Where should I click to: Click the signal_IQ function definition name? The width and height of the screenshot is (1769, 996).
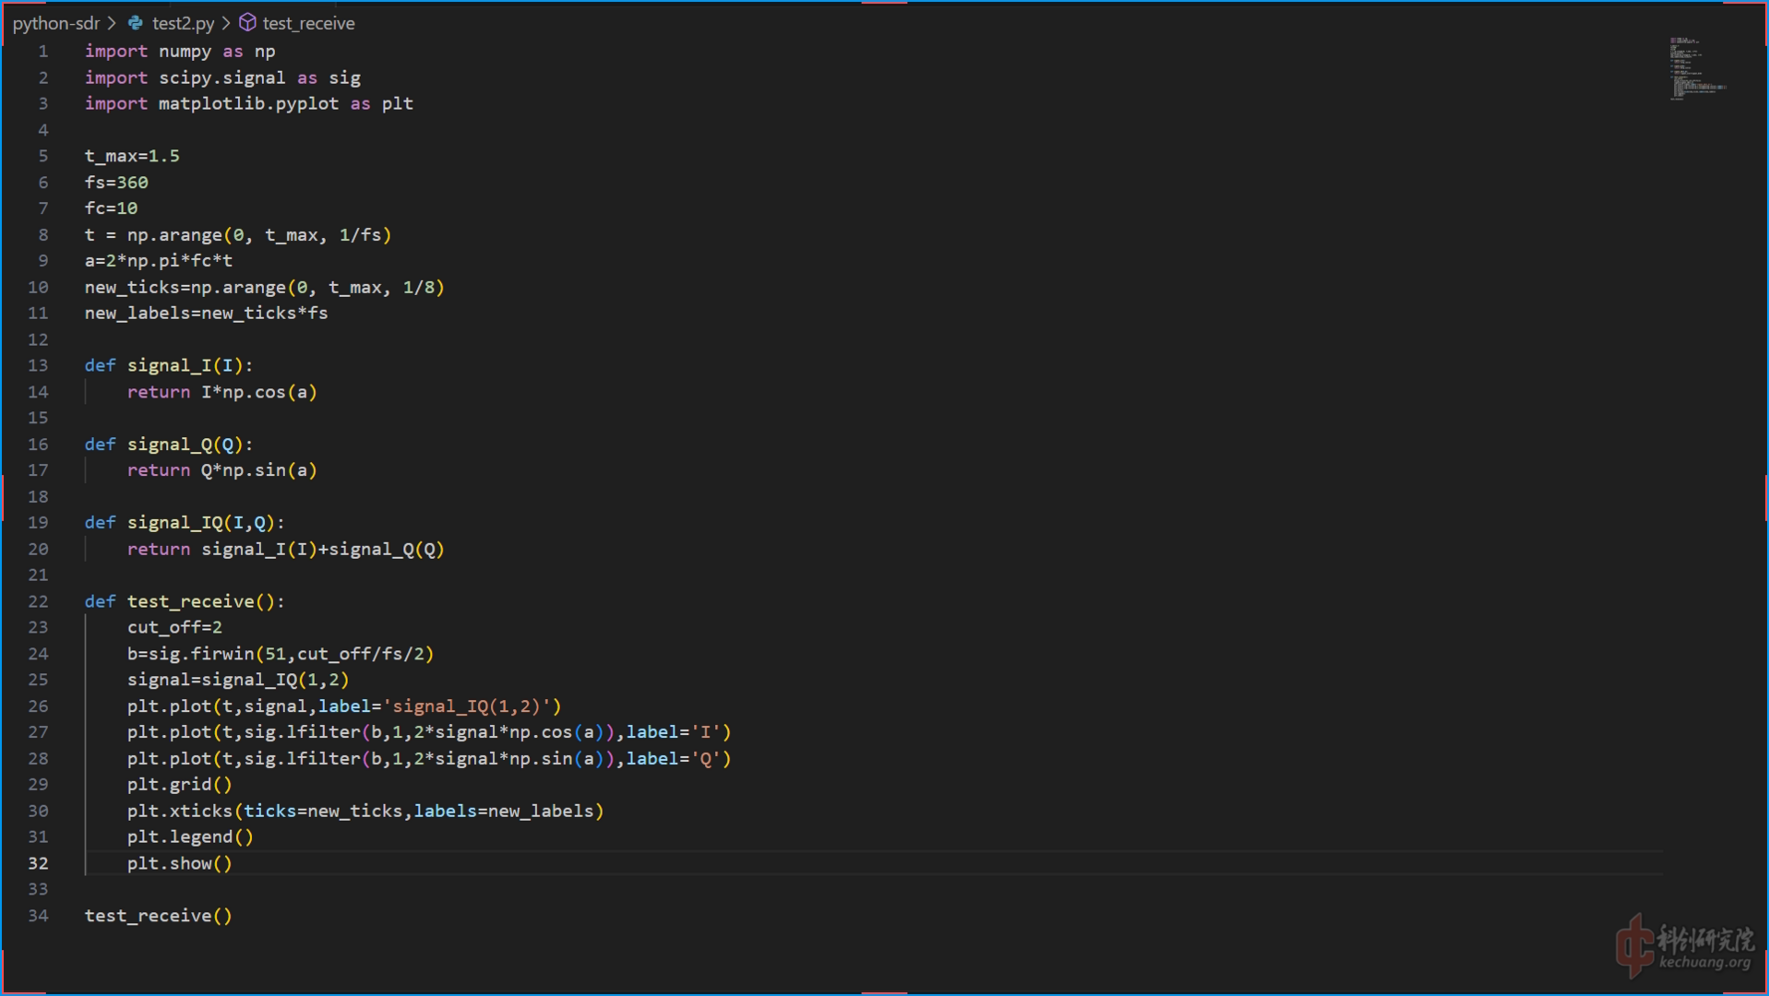click(175, 523)
